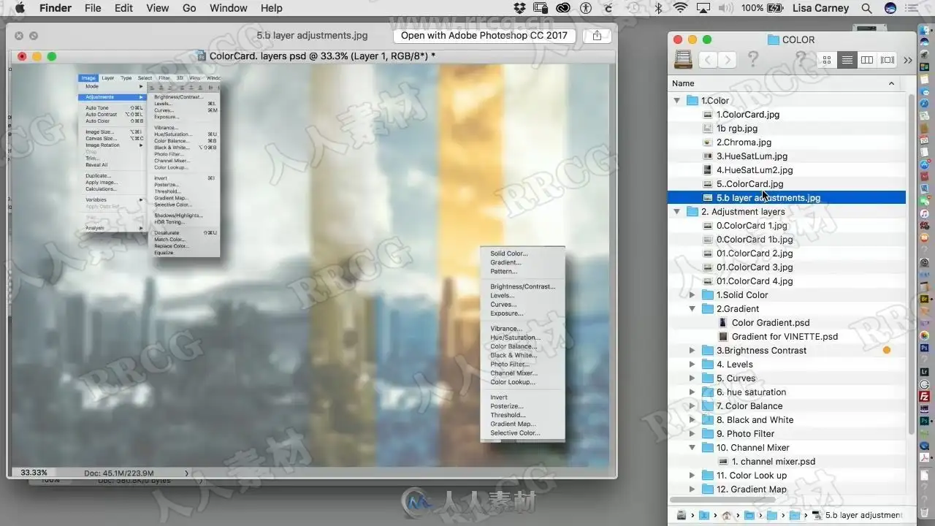The image size is (935, 526).
Task: Click the vertical scrollbar in Finder window
Action: [x=912, y=263]
